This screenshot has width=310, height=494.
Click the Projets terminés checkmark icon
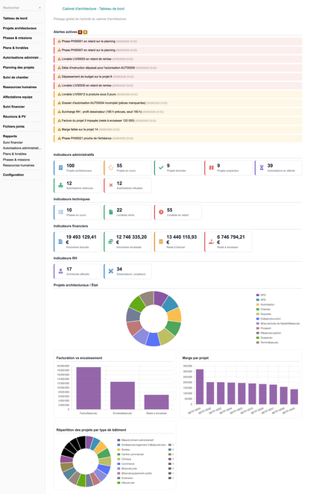(161, 168)
